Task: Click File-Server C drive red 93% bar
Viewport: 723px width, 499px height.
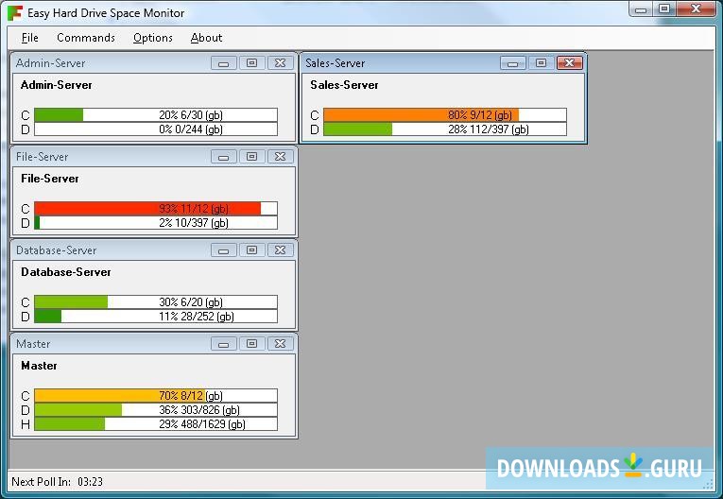Action: (x=156, y=209)
